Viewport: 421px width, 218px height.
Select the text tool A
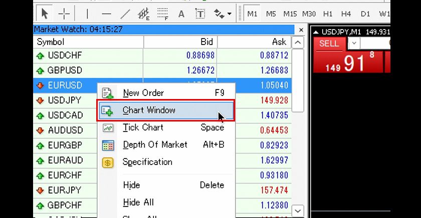click(x=181, y=13)
